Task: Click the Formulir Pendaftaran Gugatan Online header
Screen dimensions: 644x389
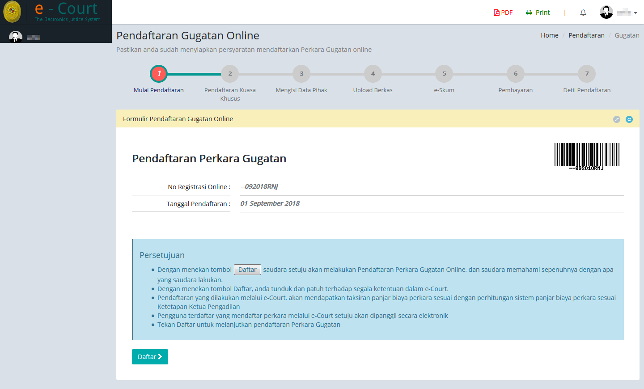Action: click(x=178, y=119)
